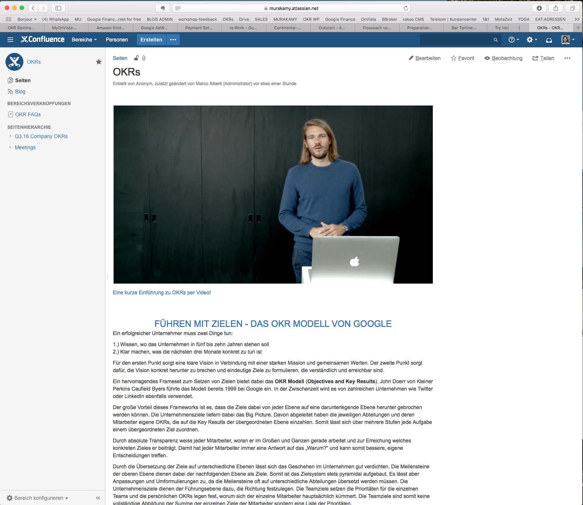
Task: Click Safari forward button
Action: tap(43, 8)
